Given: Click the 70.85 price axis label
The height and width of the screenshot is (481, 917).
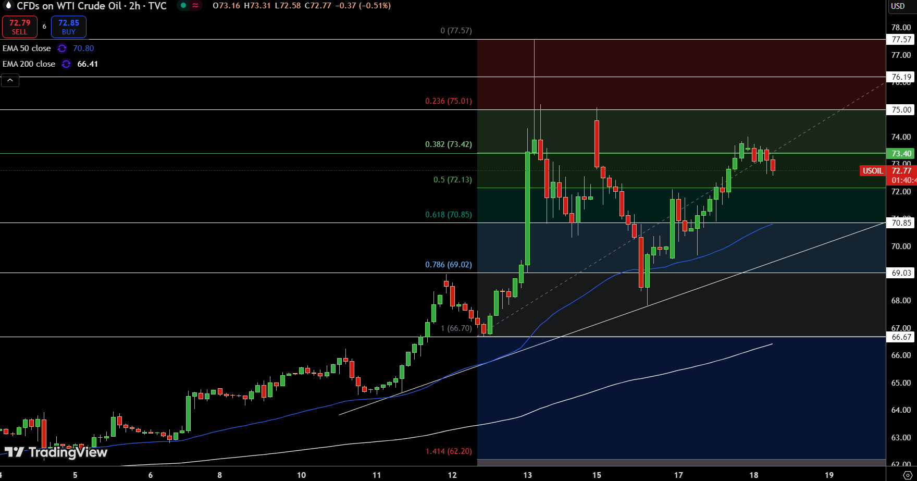Looking at the screenshot, I should [901, 223].
